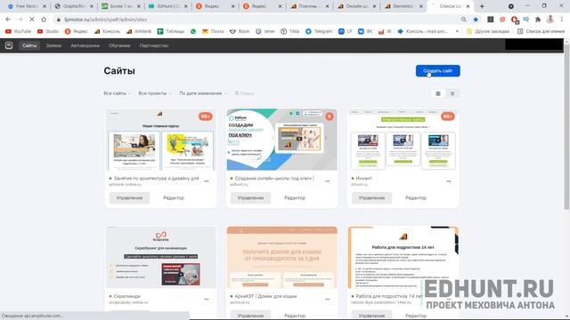Switch to list view of sites
The image size is (570, 320).
pyautogui.click(x=452, y=93)
